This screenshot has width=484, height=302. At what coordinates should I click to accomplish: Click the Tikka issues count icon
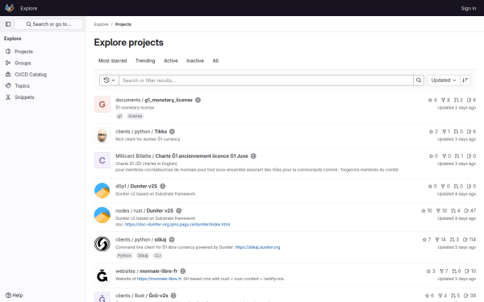pyautogui.click(x=469, y=131)
